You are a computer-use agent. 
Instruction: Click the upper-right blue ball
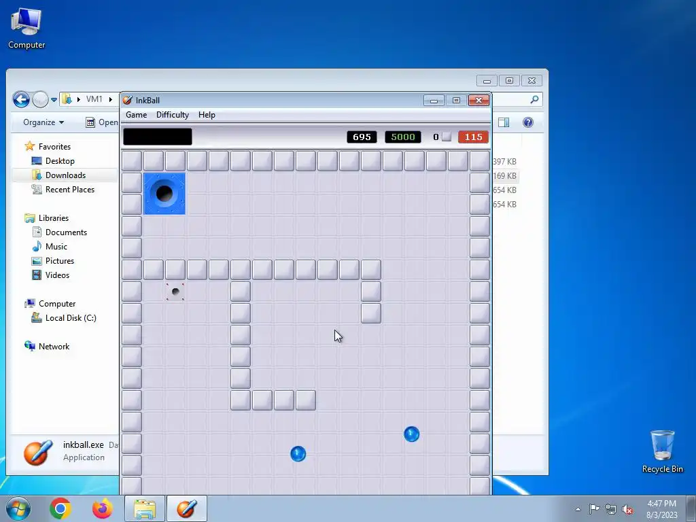pyautogui.click(x=411, y=434)
